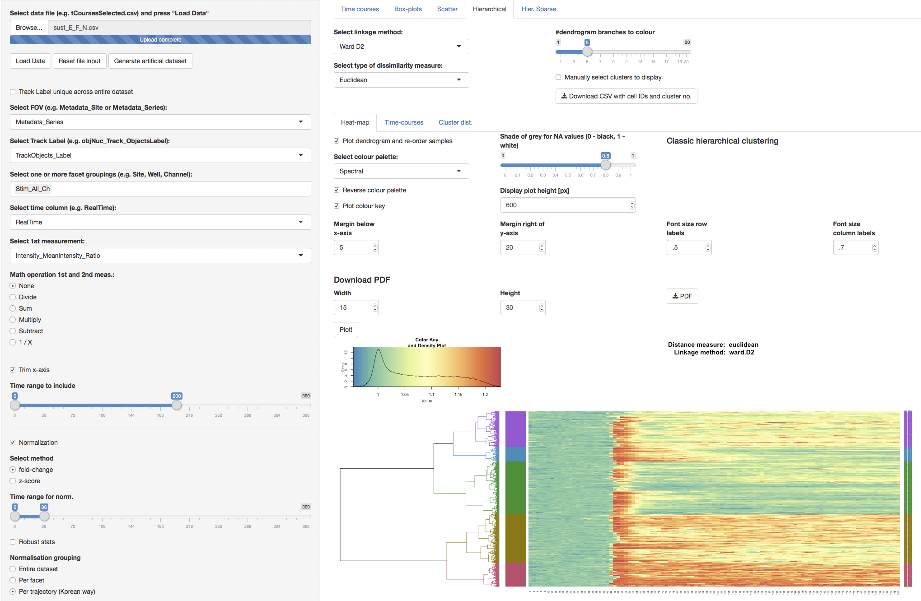
Task: Open the Cluster dist. sub-tab
Action: pyautogui.click(x=455, y=122)
